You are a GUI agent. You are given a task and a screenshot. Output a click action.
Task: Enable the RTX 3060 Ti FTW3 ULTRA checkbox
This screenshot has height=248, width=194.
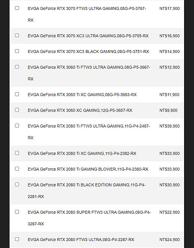17,67
